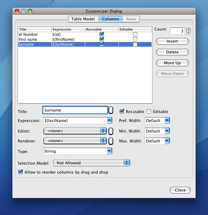Screen dimensions: 208x215
Task: Click the red close window button
Action: tap(17, 11)
